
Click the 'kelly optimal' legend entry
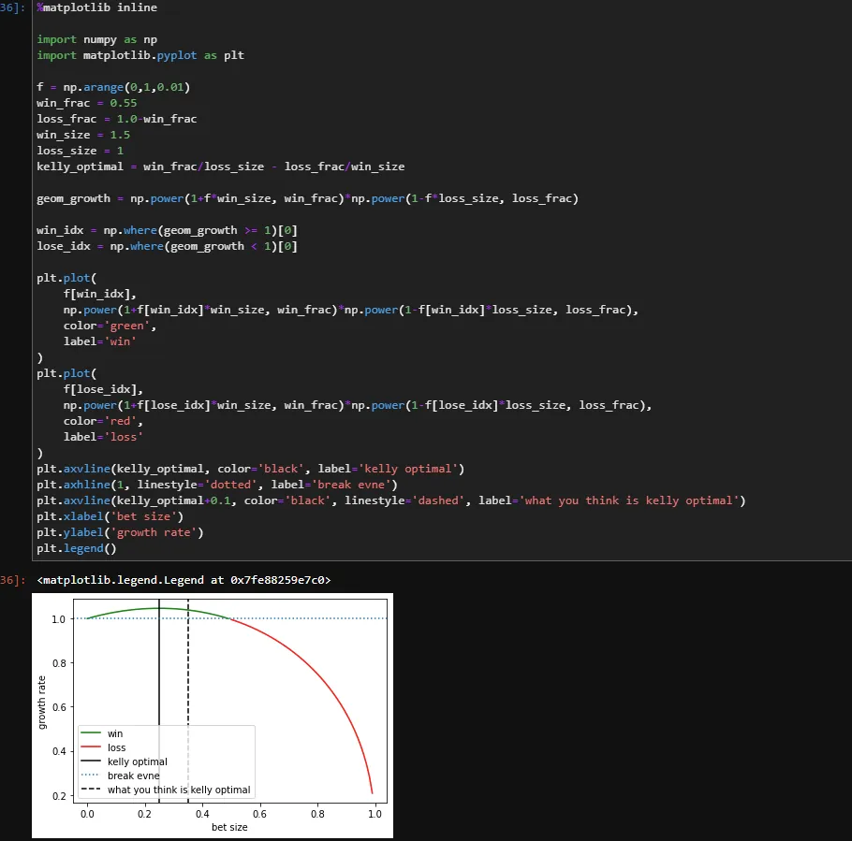(x=124, y=761)
